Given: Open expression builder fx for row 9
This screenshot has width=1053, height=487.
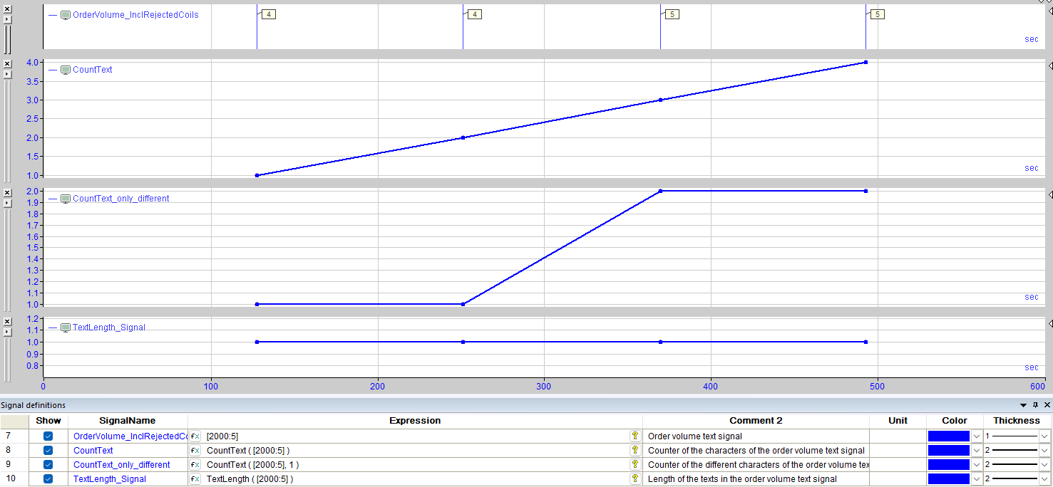Looking at the screenshot, I should 195,465.
